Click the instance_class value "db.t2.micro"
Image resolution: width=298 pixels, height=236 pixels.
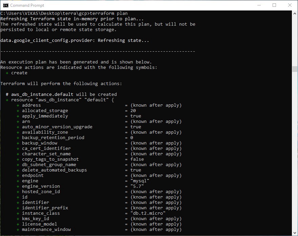coord(148,213)
